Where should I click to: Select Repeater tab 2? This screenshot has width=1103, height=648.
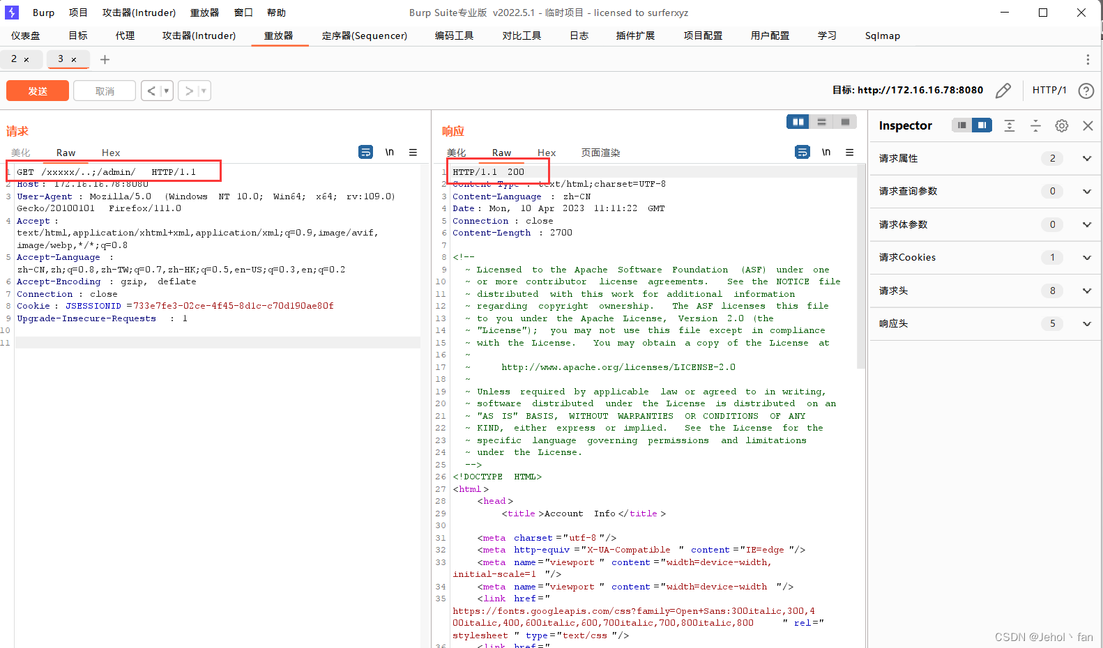(x=14, y=59)
